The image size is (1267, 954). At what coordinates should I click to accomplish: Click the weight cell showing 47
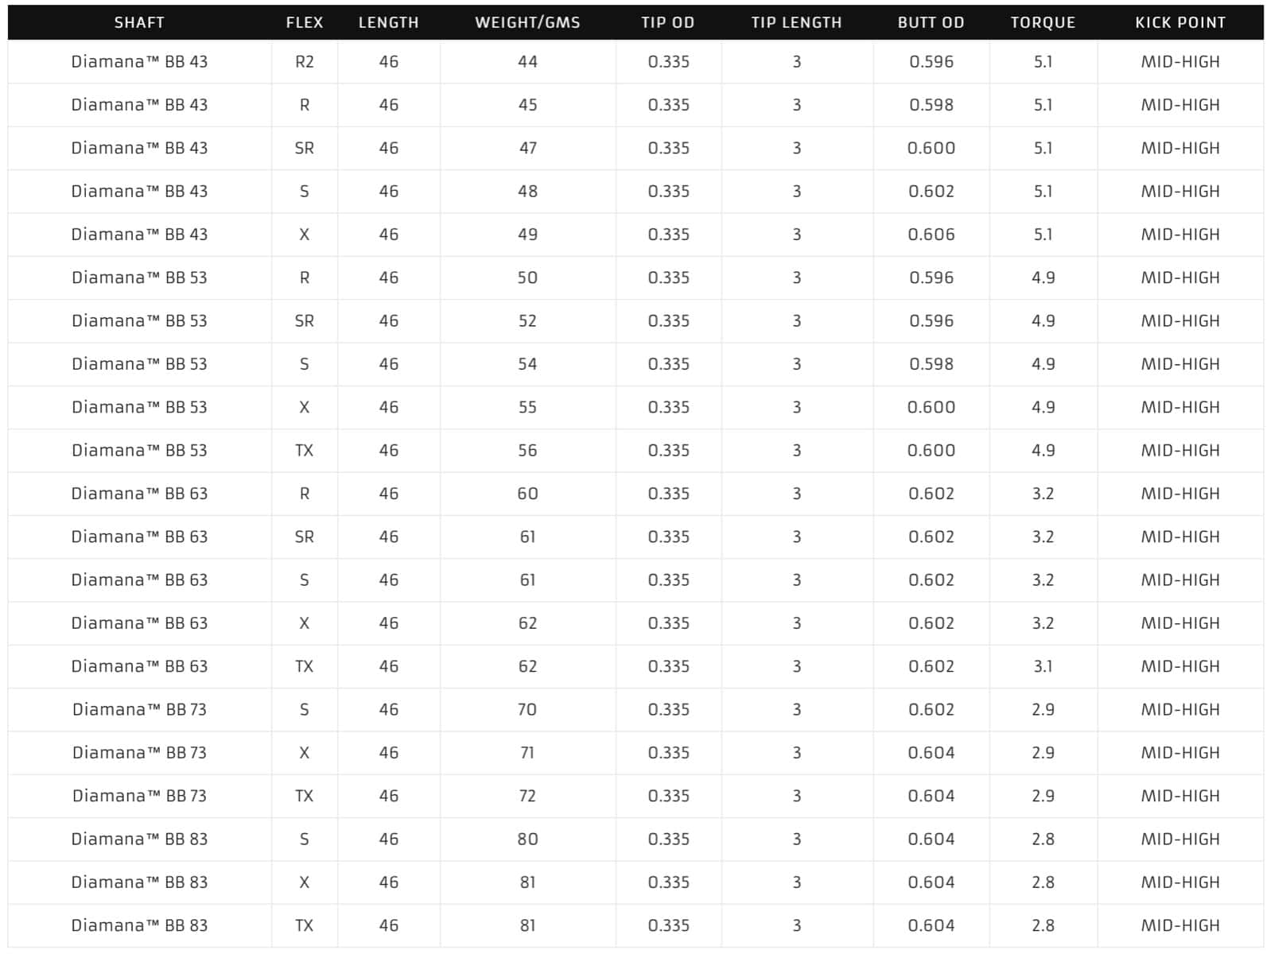(x=527, y=149)
